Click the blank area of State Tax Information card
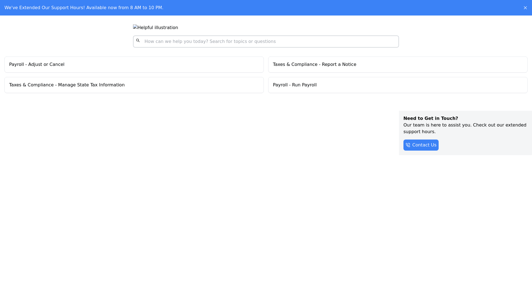Image resolution: width=532 pixels, height=299 pixels. coord(194,85)
